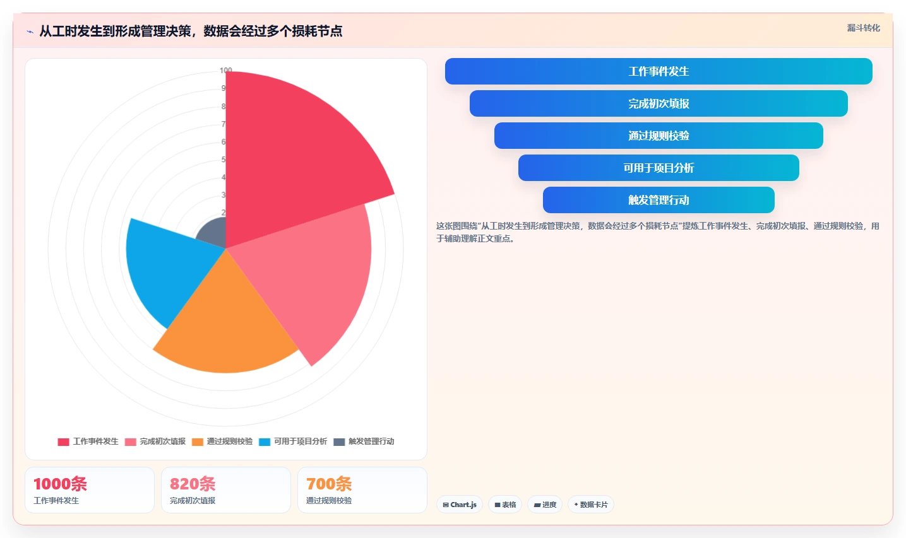
Task: Click 通过规则校验 caption under 700条
Action: coord(329,501)
